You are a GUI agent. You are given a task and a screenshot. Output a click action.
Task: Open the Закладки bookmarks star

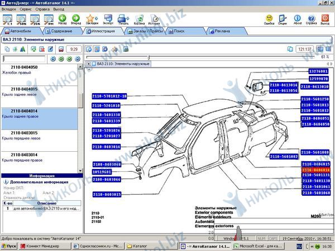[92, 20]
